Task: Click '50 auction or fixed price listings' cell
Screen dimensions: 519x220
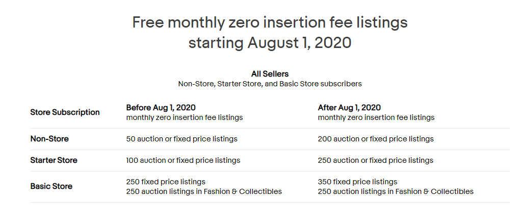Action: [181, 139]
